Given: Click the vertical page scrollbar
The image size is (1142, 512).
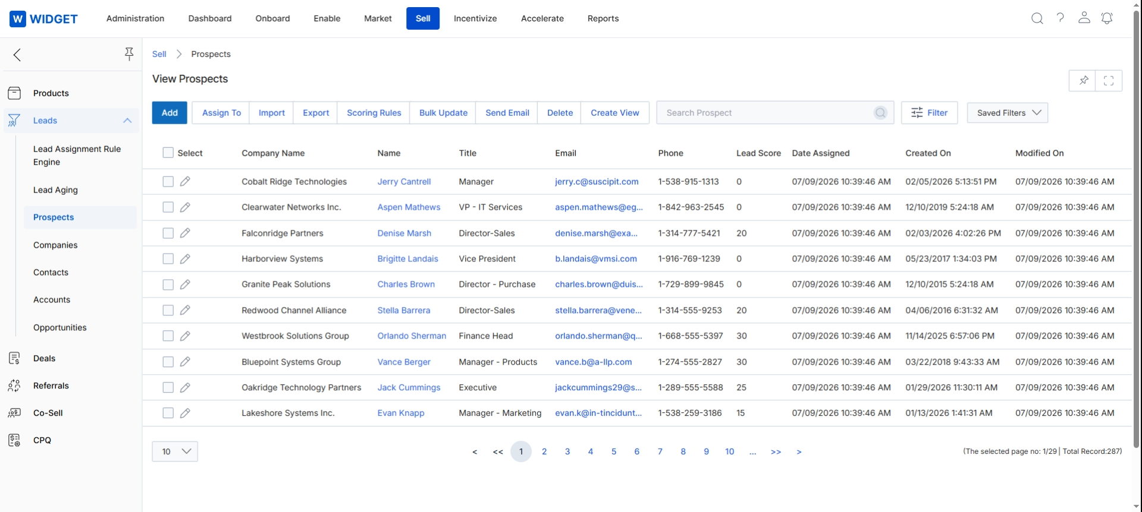Looking at the screenshot, I should point(1137,230).
